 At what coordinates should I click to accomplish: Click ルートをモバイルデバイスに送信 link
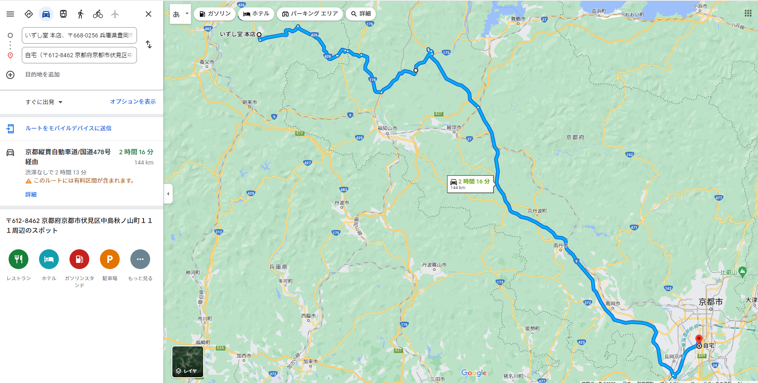click(68, 128)
